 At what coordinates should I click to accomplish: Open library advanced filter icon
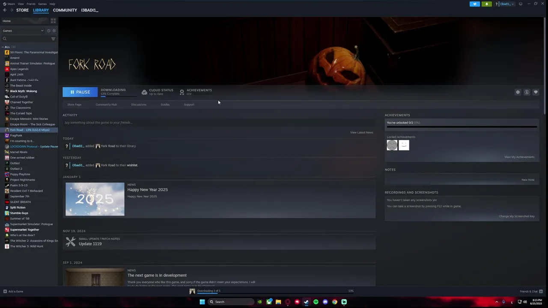(x=53, y=38)
